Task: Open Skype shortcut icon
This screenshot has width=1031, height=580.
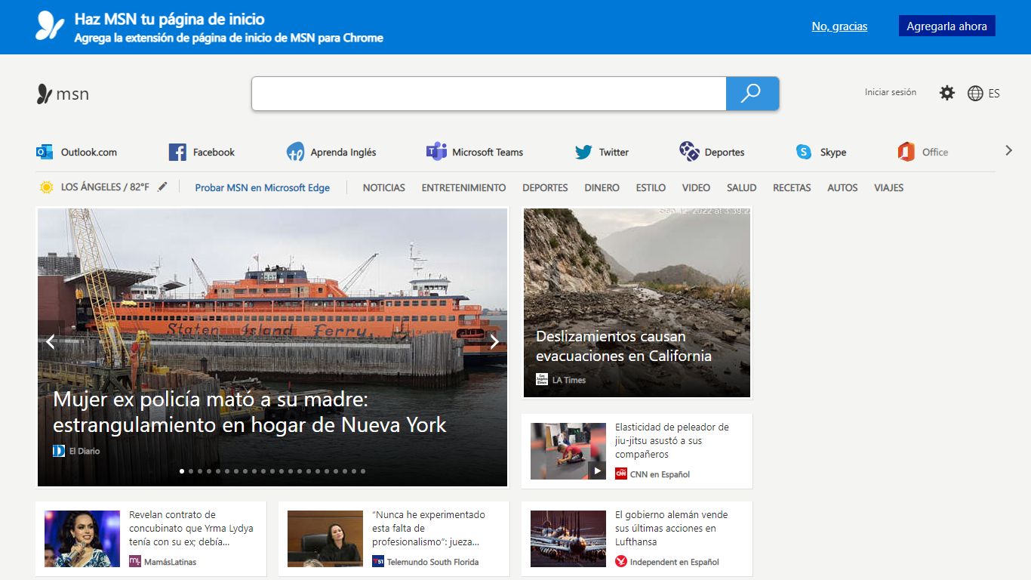Action: coord(804,152)
